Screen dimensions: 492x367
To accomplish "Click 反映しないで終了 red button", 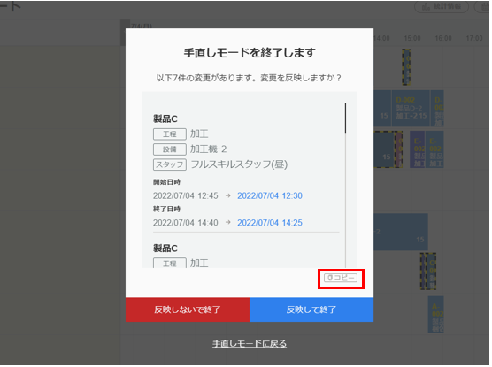I will tap(188, 310).
